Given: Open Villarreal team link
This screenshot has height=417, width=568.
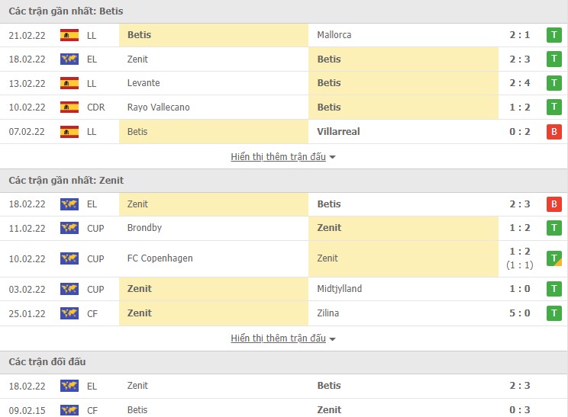Looking at the screenshot, I should tap(338, 132).
